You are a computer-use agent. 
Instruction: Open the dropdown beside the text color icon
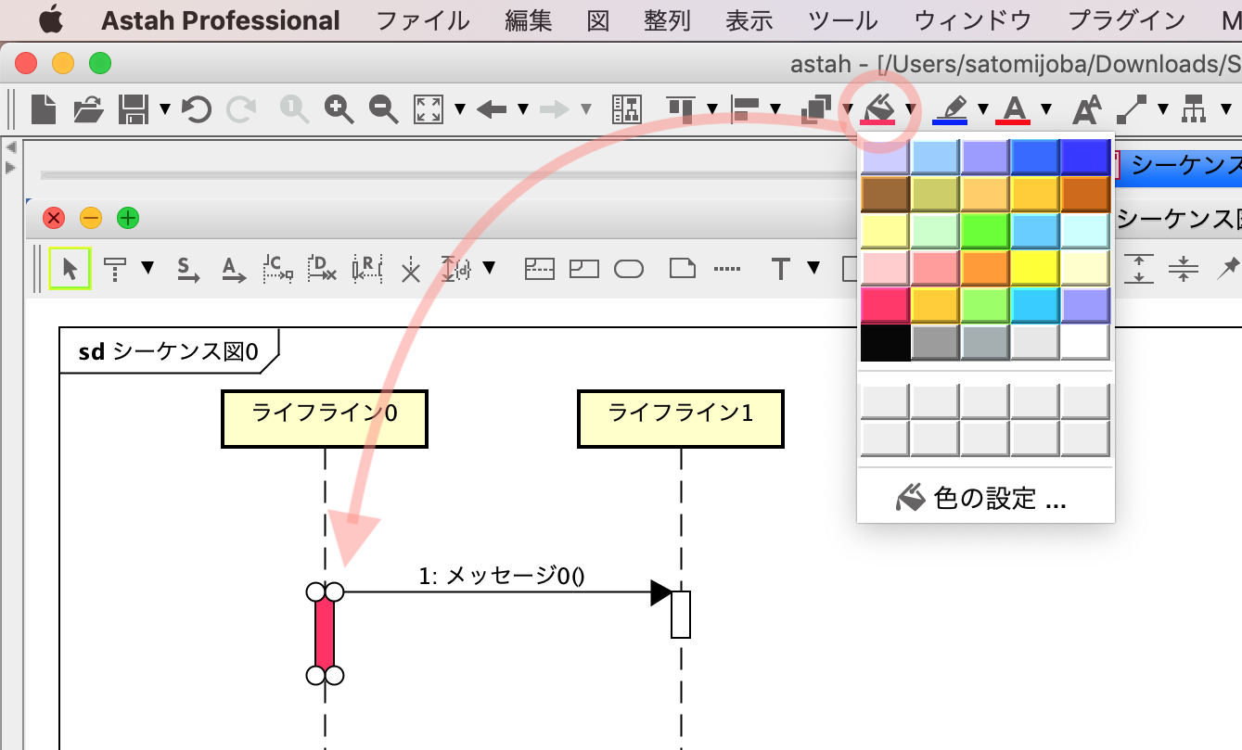coord(1046,109)
